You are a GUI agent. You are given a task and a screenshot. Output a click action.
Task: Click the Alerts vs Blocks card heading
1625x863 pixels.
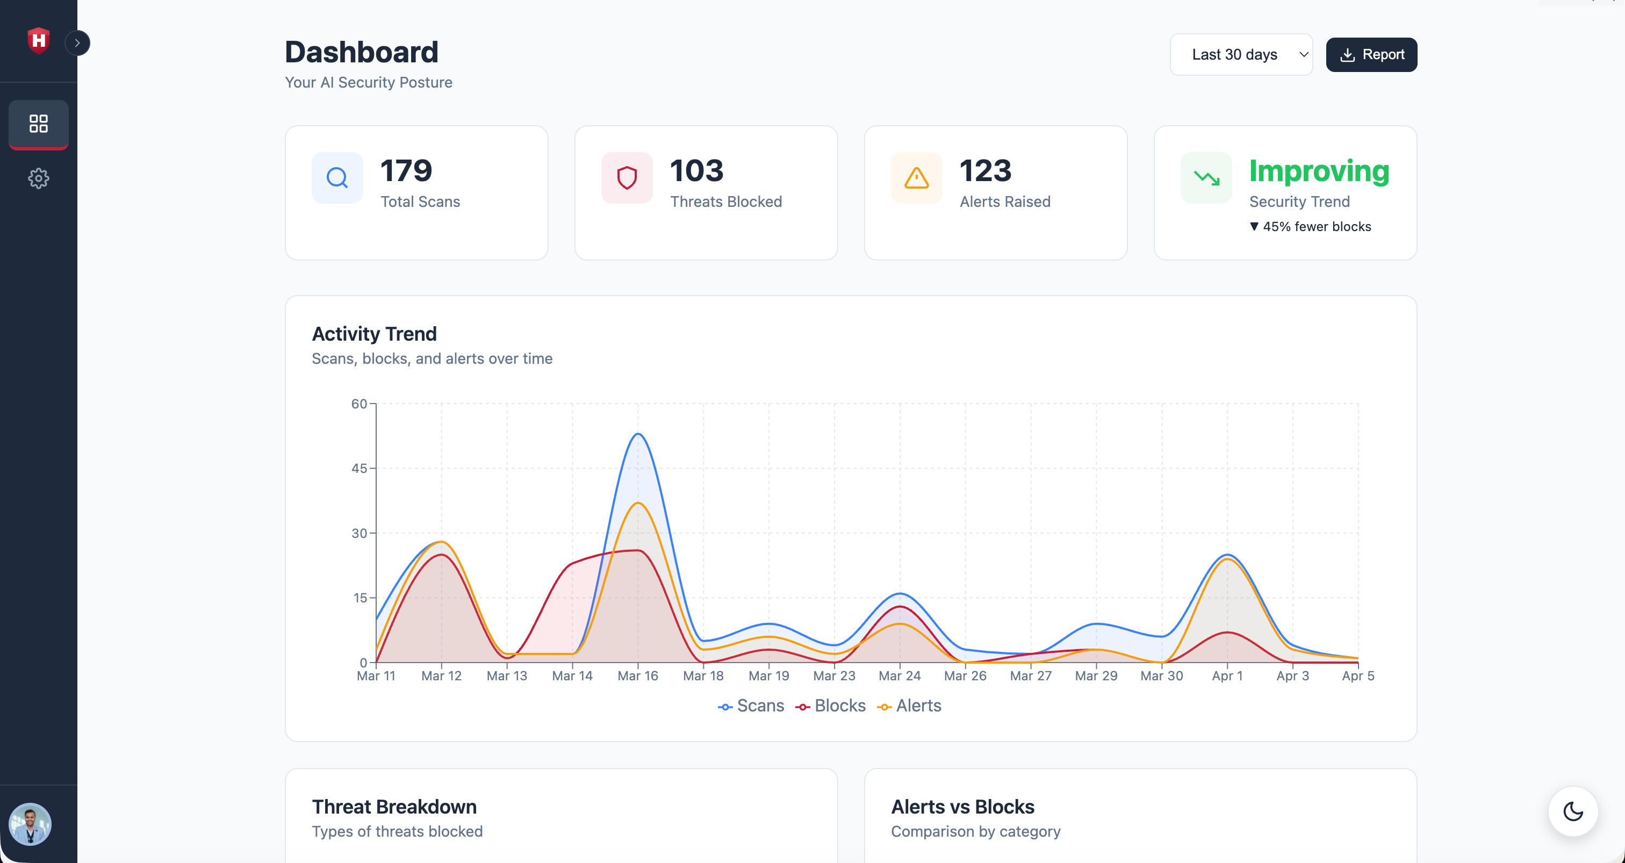click(x=962, y=807)
